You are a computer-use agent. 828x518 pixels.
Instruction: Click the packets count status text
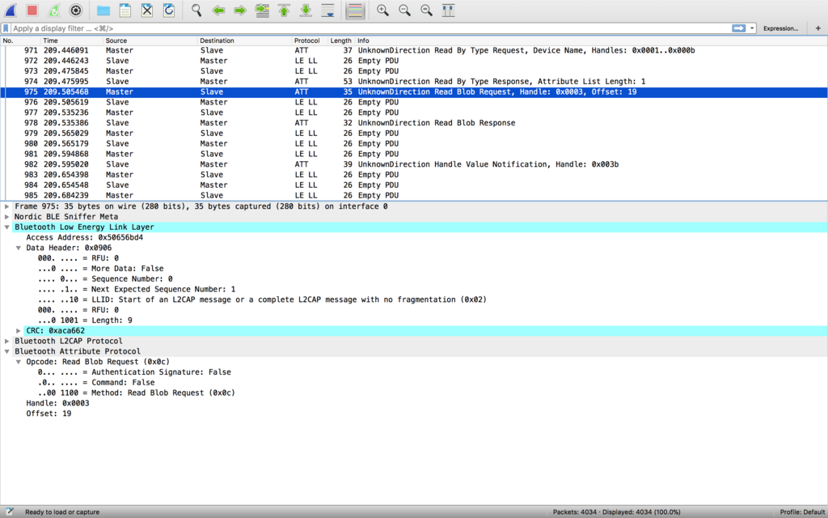(x=616, y=512)
